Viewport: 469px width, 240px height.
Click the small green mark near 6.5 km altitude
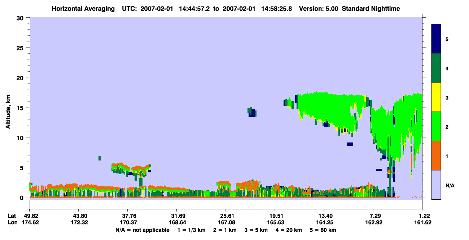pos(100,158)
